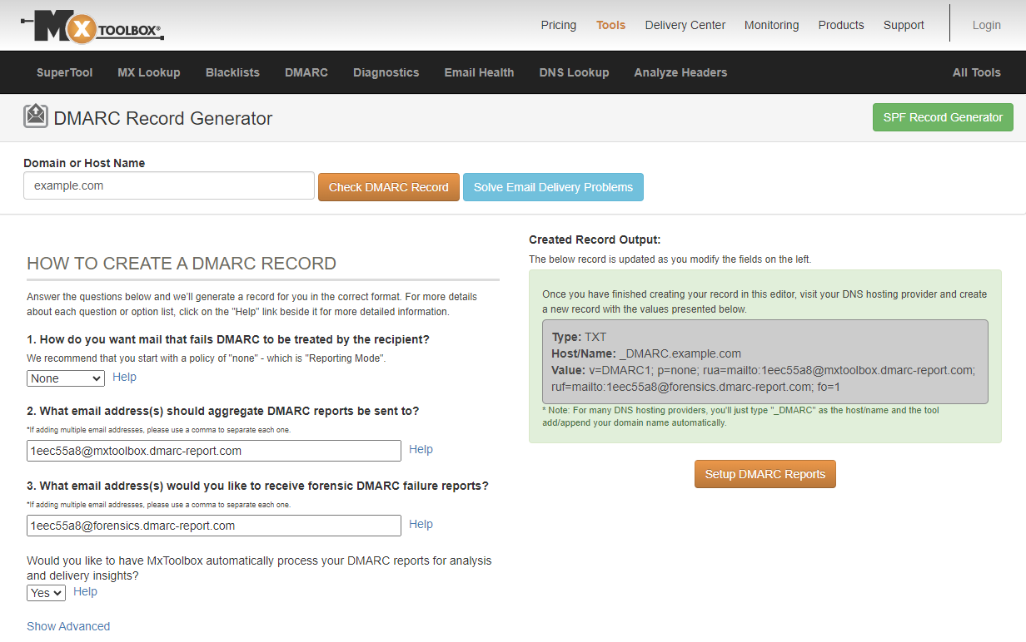Select Blacklists in the toolbar
This screenshot has height=642, width=1026.
click(x=232, y=72)
